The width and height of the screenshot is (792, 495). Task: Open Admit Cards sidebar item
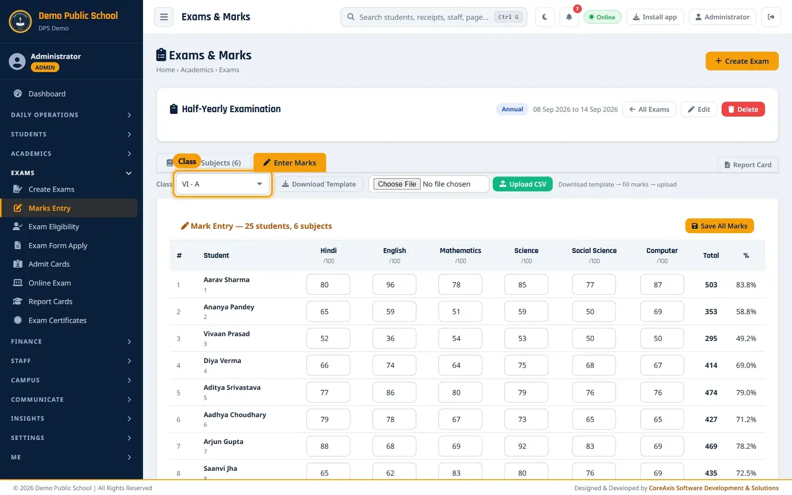coord(69,264)
